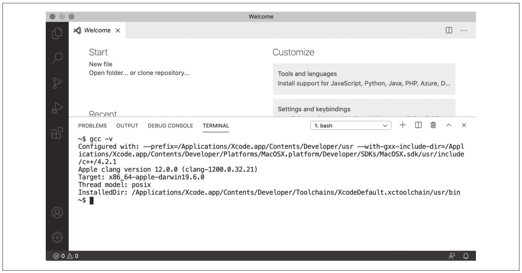
Task: Open the 'Tools and languages' card
Action: (x=364, y=79)
